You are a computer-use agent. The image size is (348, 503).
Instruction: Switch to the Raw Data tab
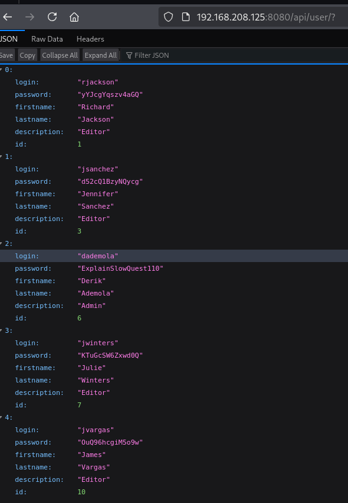(x=47, y=39)
